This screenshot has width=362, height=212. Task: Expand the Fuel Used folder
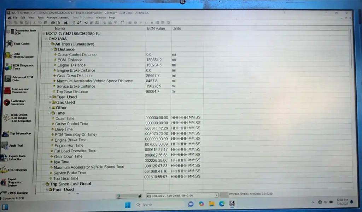tap(50, 97)
